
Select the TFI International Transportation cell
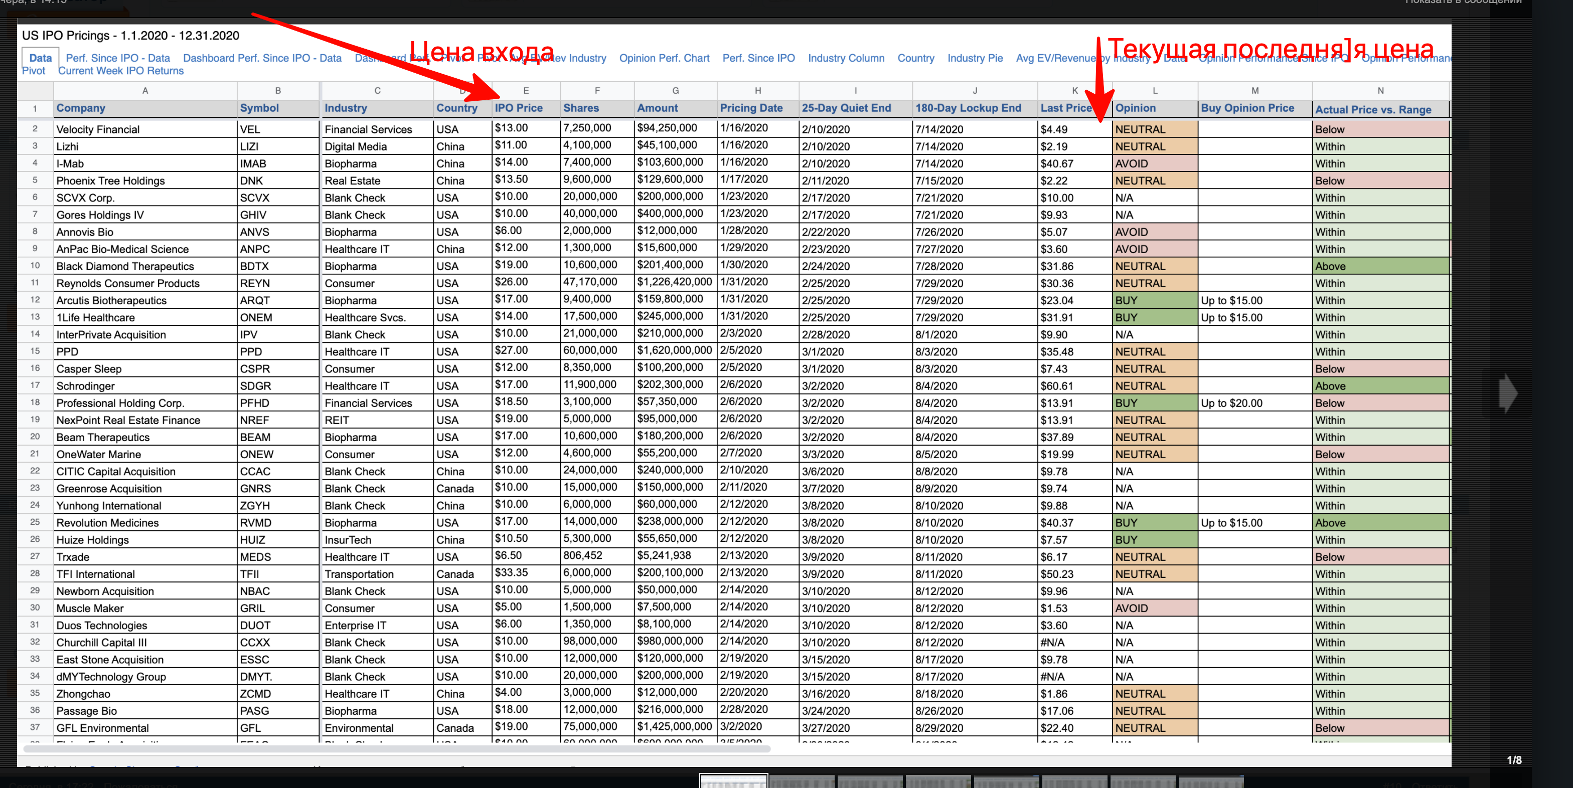click(377, 574)
